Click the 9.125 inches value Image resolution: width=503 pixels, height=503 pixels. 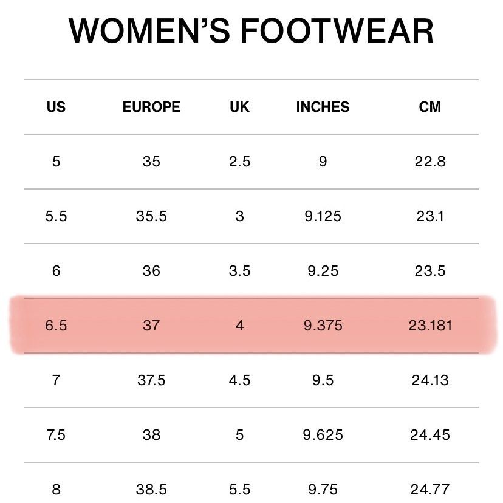coord(323,216)
